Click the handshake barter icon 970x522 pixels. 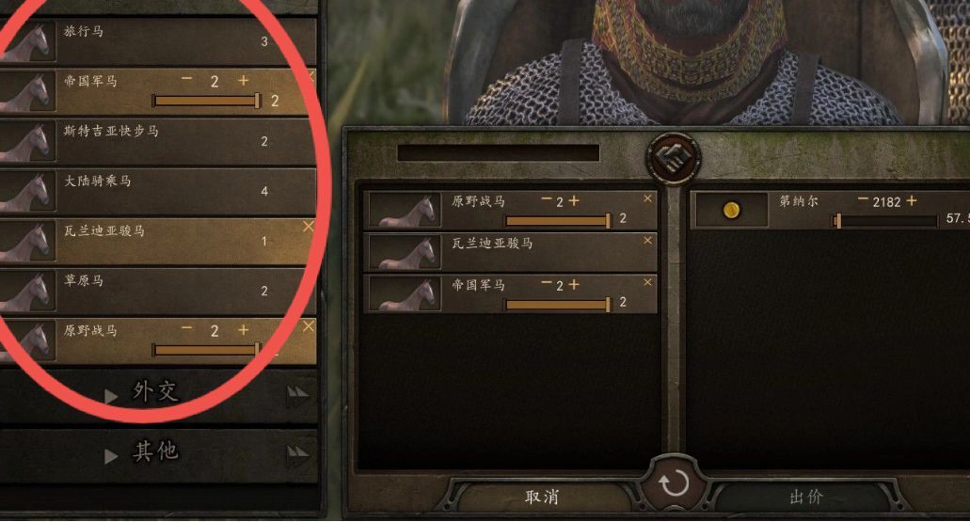[673, 158]
